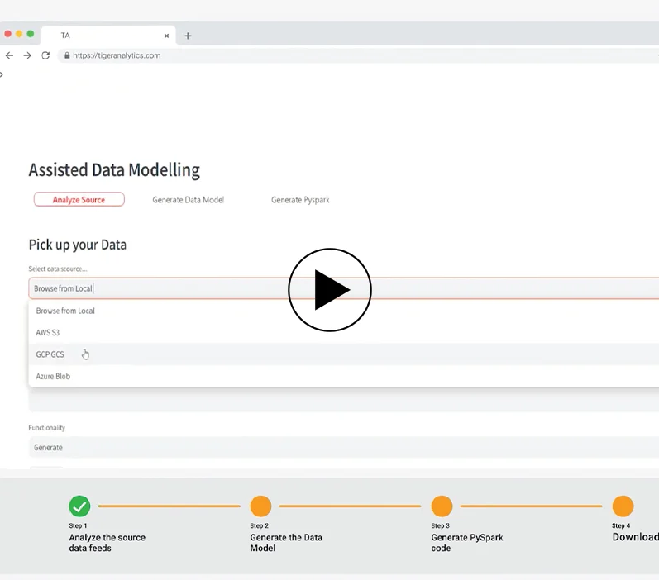Open a new browser tab
Screen dimensions: 659x580
coord(188,36)
